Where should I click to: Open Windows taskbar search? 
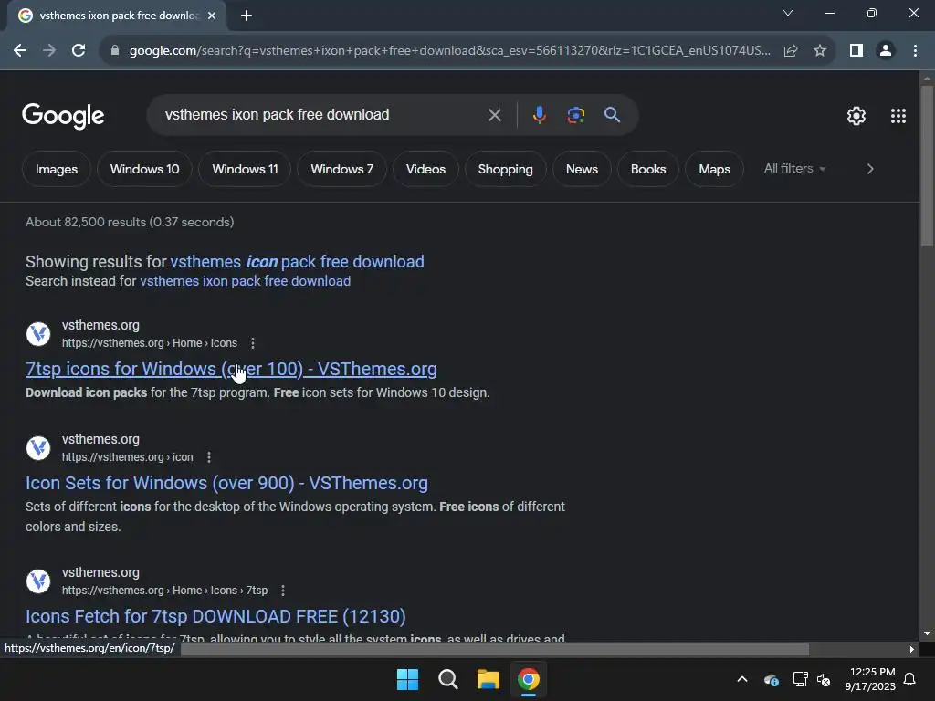(447, 679)
